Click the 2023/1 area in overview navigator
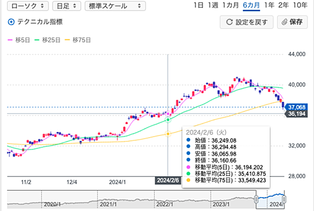 [x=221, y=205]
